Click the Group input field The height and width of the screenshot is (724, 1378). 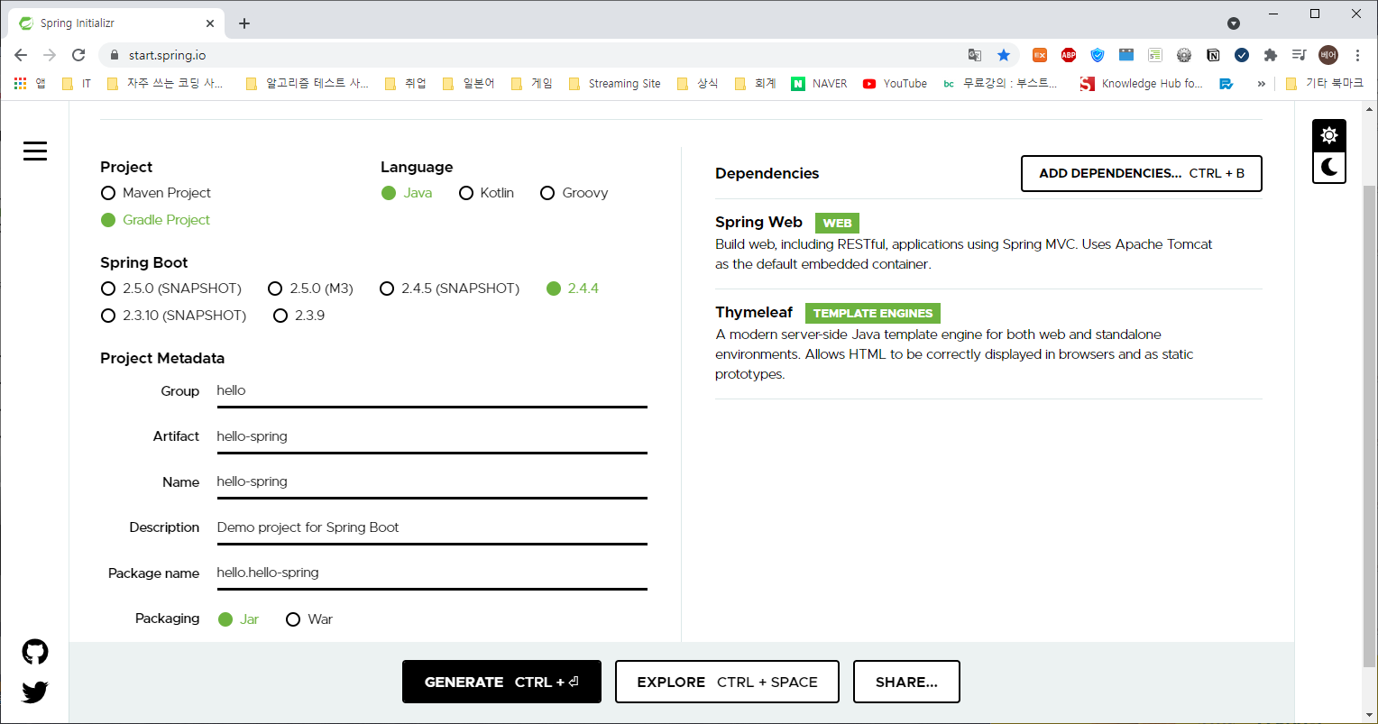432,391
